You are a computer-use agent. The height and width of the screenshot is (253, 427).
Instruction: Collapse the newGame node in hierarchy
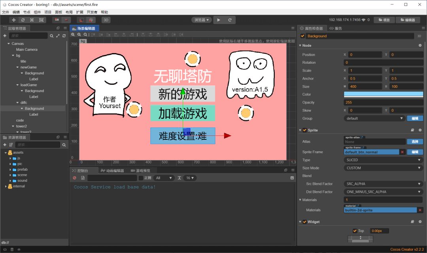tap(17, 67)
